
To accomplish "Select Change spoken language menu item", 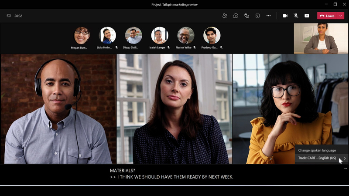I will [317, 150].
